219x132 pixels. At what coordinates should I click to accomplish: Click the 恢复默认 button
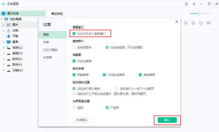[82, 120]
